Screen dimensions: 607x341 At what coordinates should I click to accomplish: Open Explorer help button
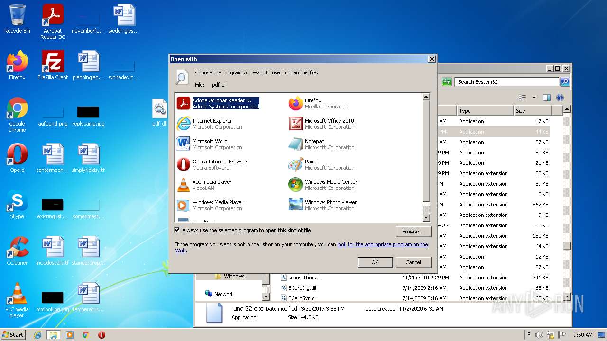tap(560, 98)
